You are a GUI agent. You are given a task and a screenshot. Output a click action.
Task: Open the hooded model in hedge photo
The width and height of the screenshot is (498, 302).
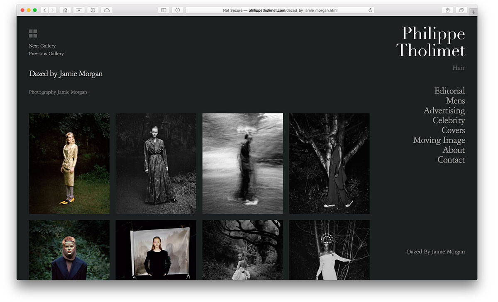[x=69, y=250]
